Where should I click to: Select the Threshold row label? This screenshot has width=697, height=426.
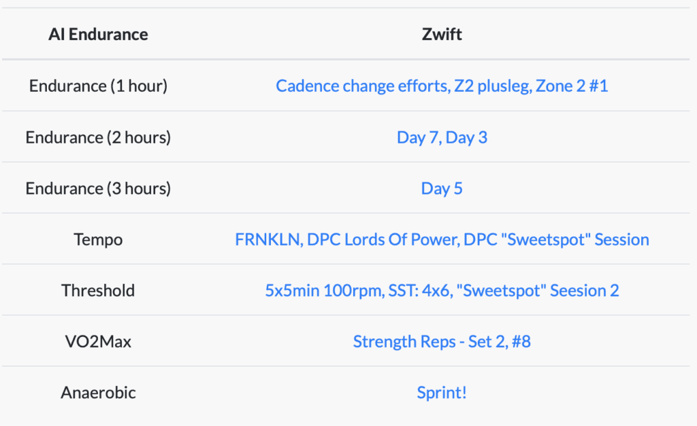(98, 291)
